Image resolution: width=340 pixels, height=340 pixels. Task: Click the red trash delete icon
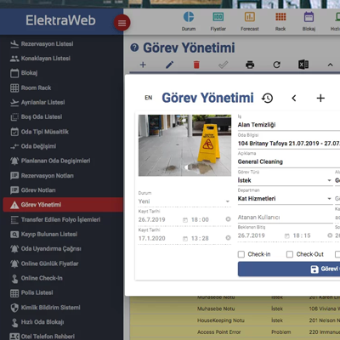coord(196,65)
